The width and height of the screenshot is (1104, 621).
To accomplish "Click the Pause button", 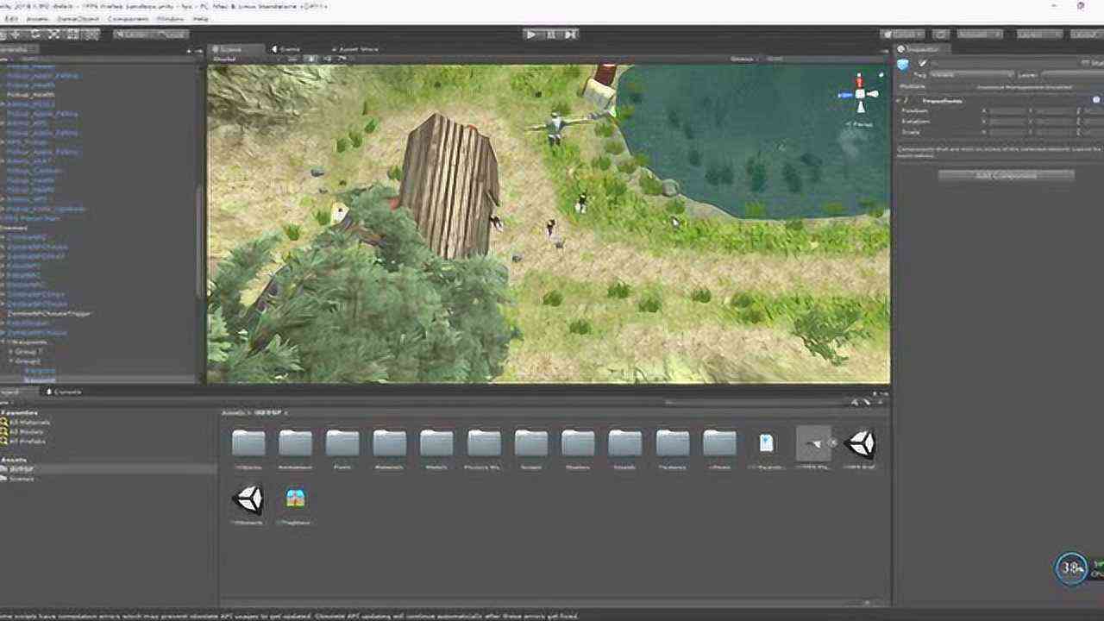I will tap(550, 34).
